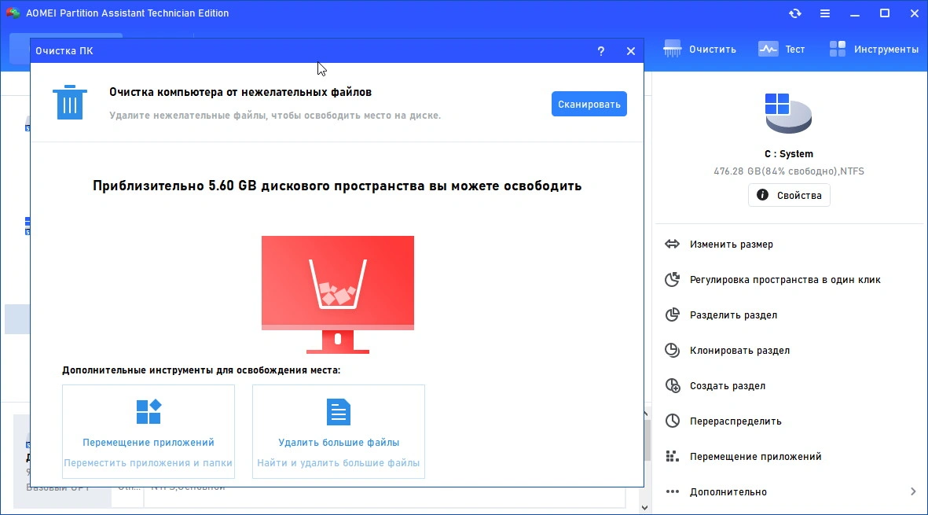Image resolution: width=928 pixels, height=515 pixels.
Task: Click the AOMEI application logo icon
Action: (13, 13)
